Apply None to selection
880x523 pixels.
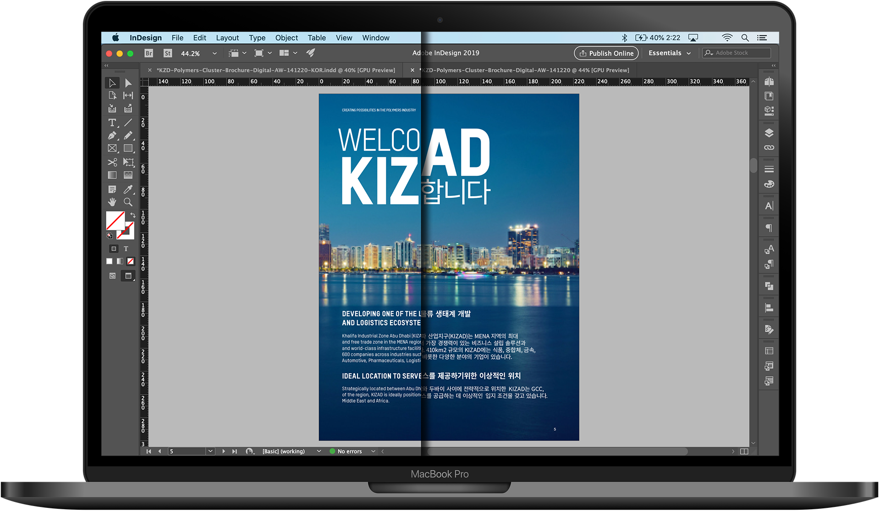[x=131, y=261]
